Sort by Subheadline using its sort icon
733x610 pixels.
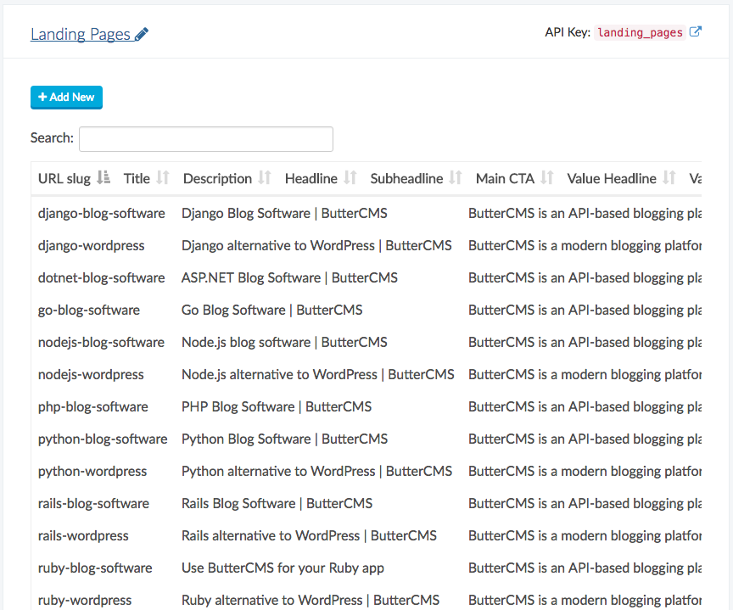[456, 178]
